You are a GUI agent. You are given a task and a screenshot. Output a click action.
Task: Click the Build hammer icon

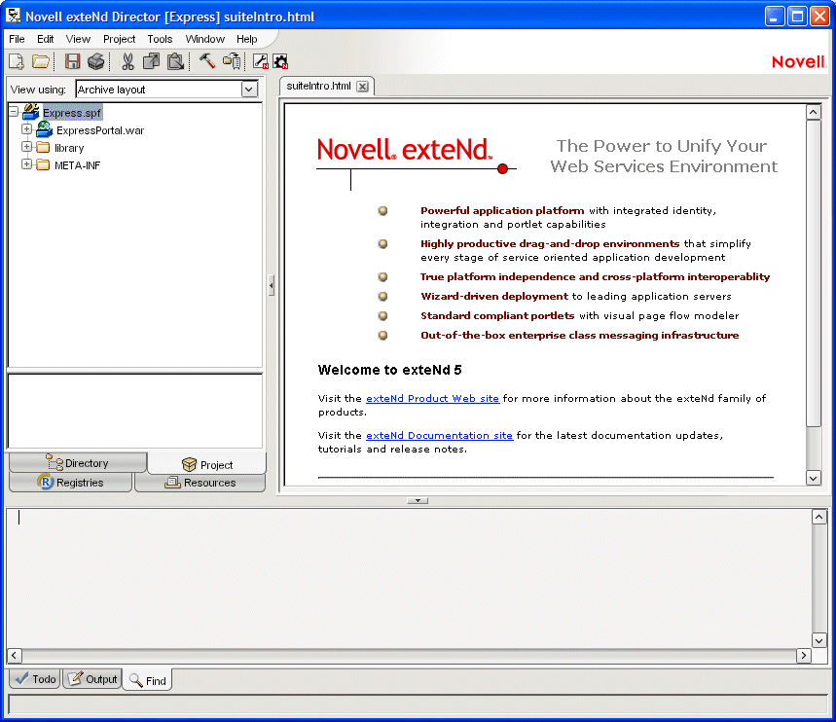pos(207,61)
